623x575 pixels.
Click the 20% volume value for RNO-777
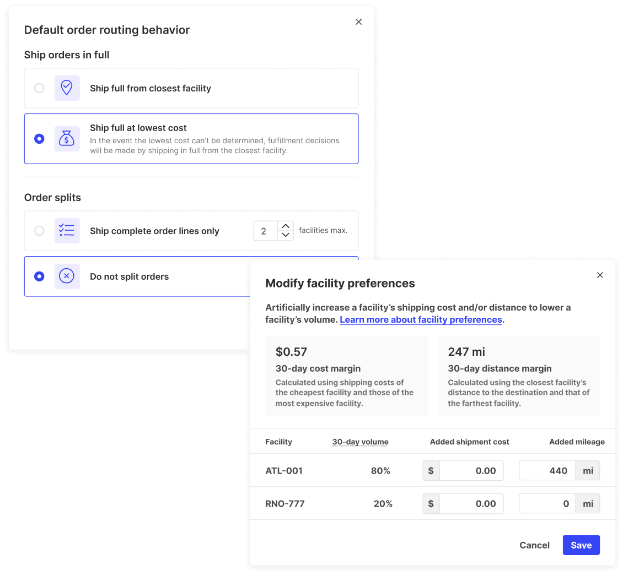383,503
